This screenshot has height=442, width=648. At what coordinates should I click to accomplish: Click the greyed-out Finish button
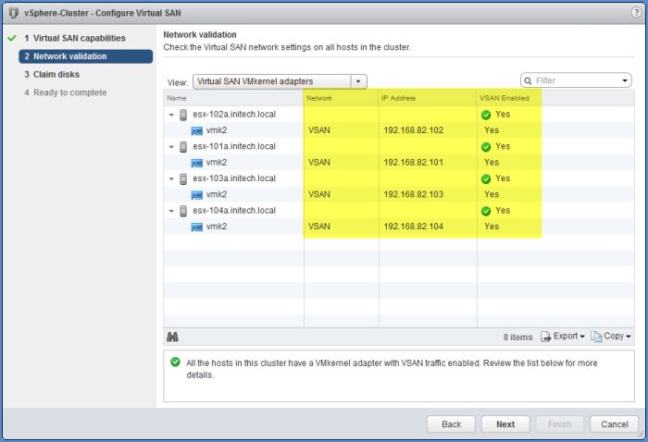[559, 424]
